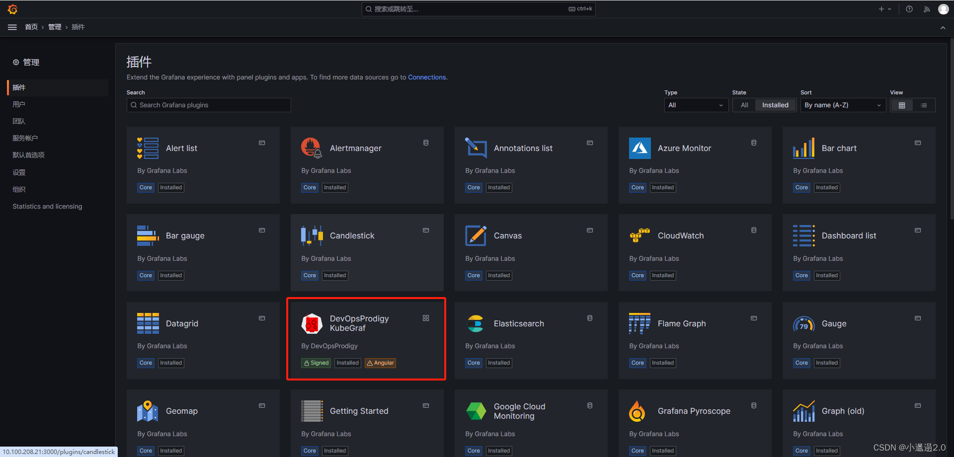Open the Alert list plugin title
This screenshot has width=954, height=457.
181,148
